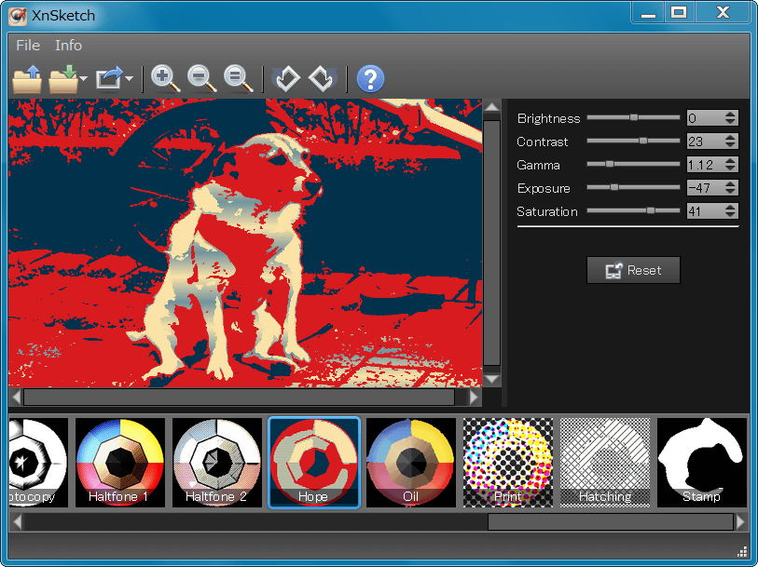Click the Exposure value field
Screen dimensions: 758x567
pos(705,187)
